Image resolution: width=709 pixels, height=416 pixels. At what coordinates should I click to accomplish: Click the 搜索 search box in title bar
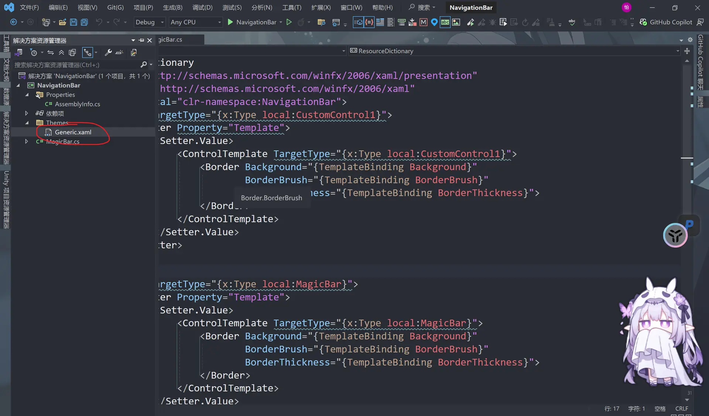(x=422, y=7)
